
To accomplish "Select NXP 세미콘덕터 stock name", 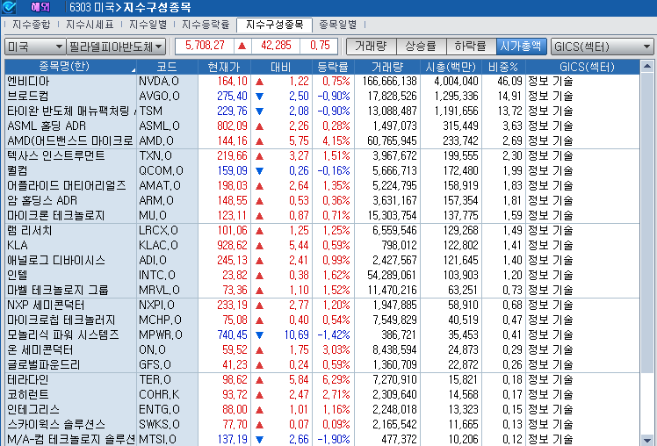I will (x=46, y=306).
